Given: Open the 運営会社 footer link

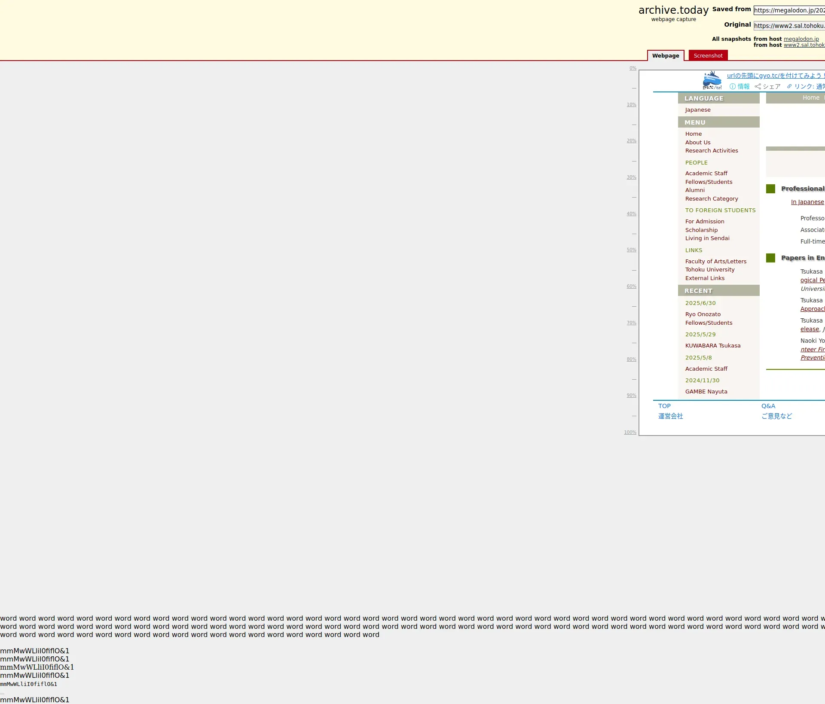Looking at the screenshot, I should coord(670,416).
